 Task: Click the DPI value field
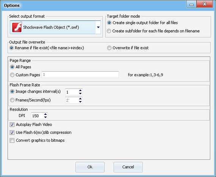(38, 116)
